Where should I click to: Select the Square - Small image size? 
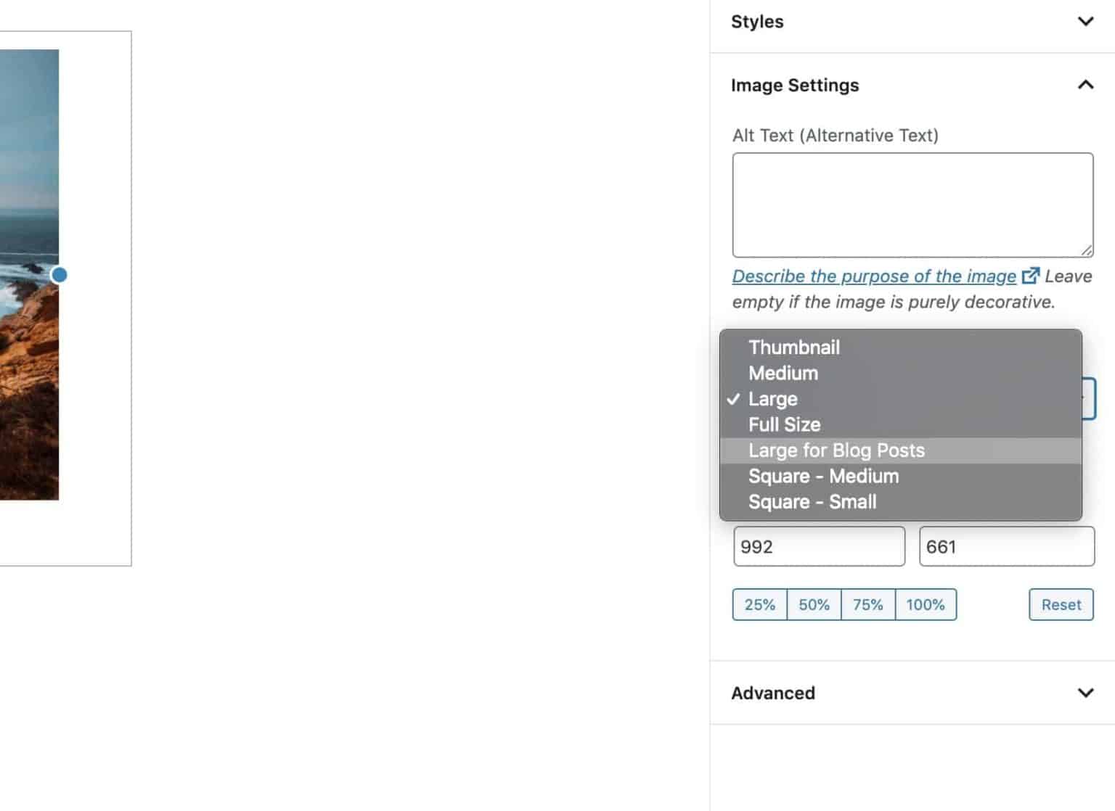[812, 501]
